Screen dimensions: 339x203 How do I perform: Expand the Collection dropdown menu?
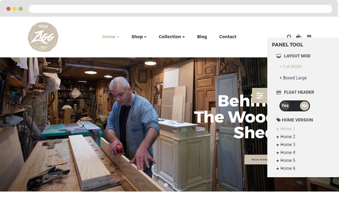click(x=172, y=37)
